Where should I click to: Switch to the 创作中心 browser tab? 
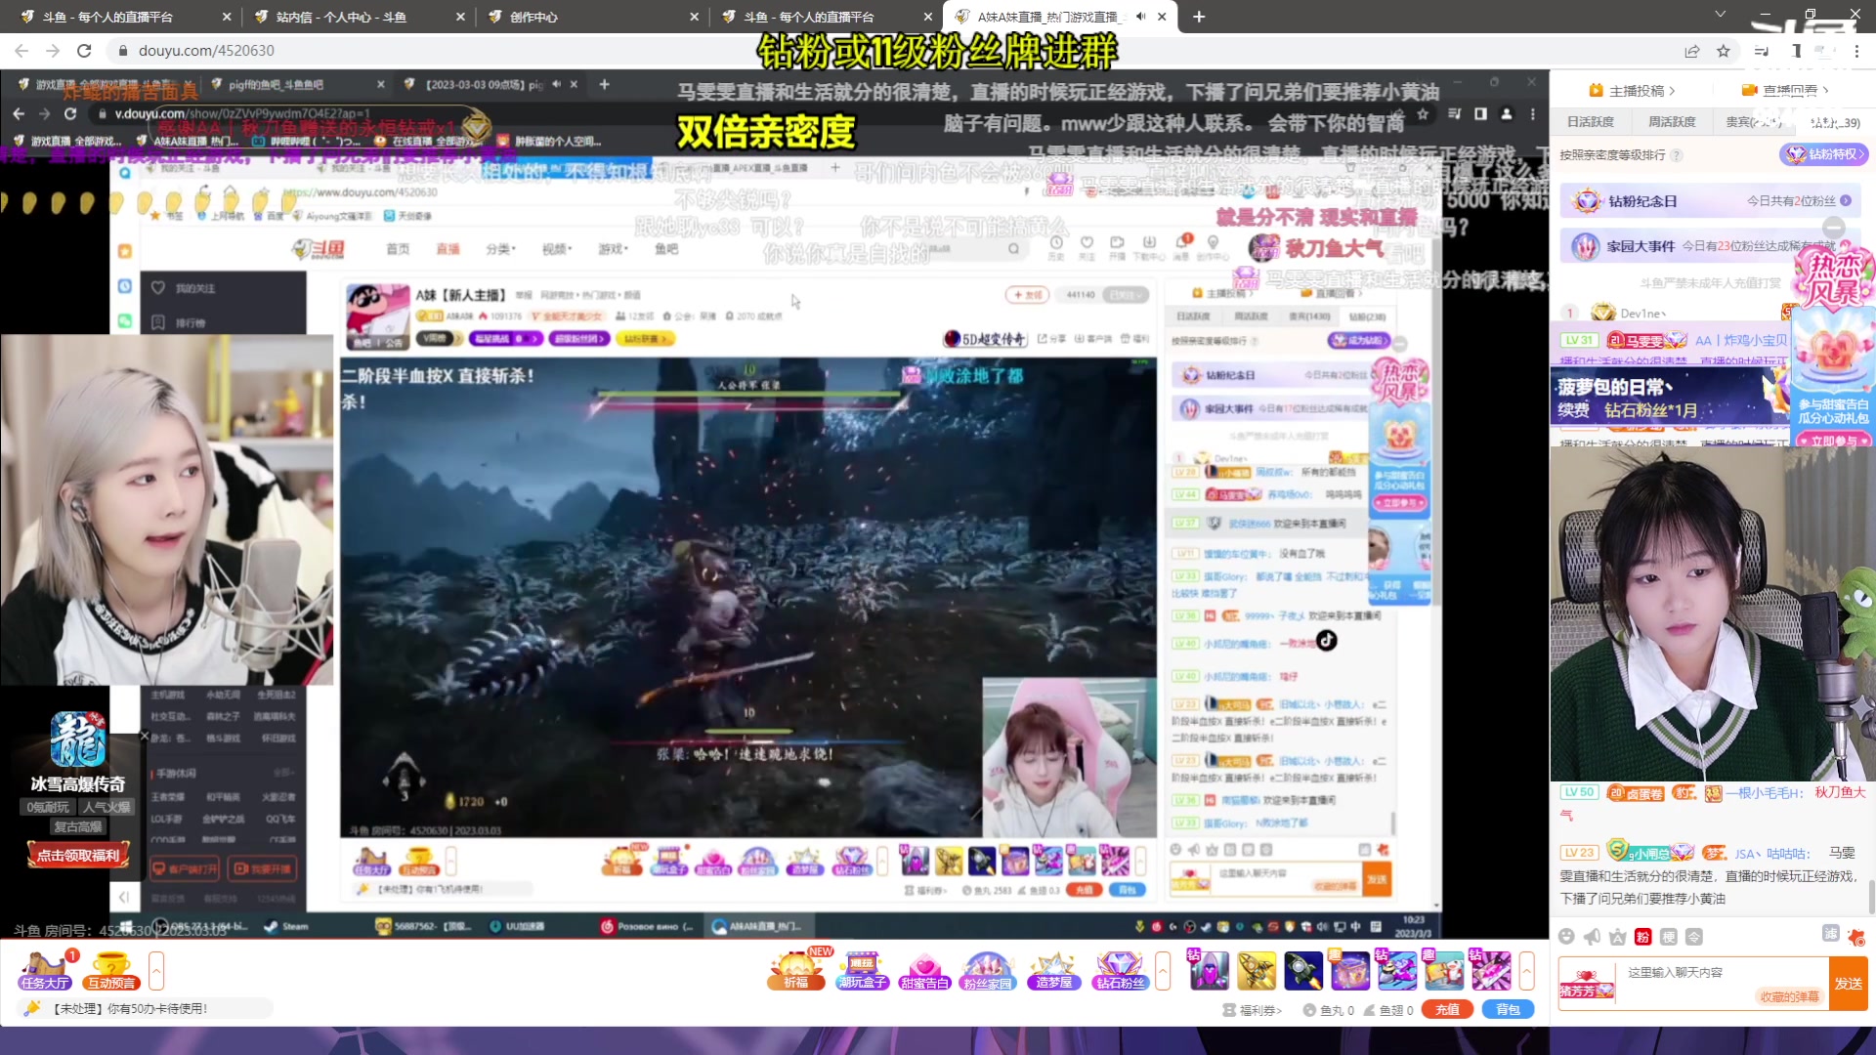(x=591, y=17)
